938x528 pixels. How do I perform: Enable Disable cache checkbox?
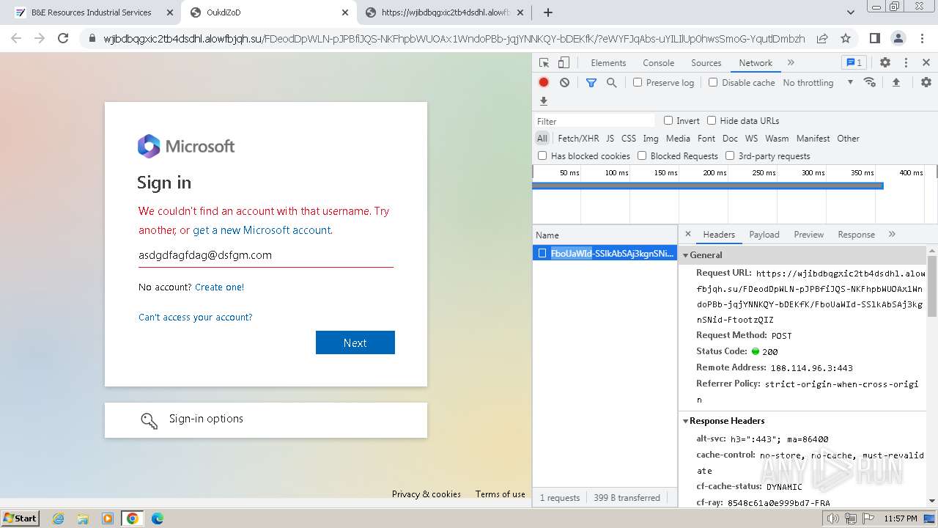click(713, 82)
